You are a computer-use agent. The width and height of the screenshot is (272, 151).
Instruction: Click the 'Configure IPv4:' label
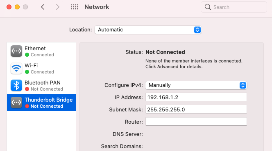[124, 85]
